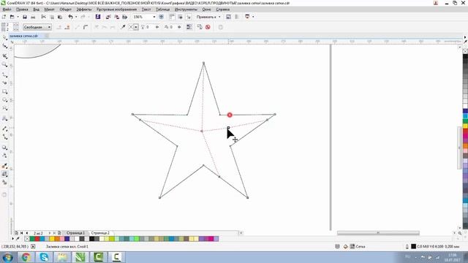Open Skype from the Windows taskbar
Image resolution: width=468 pixels, height=263 pixels.
point(44,256)
